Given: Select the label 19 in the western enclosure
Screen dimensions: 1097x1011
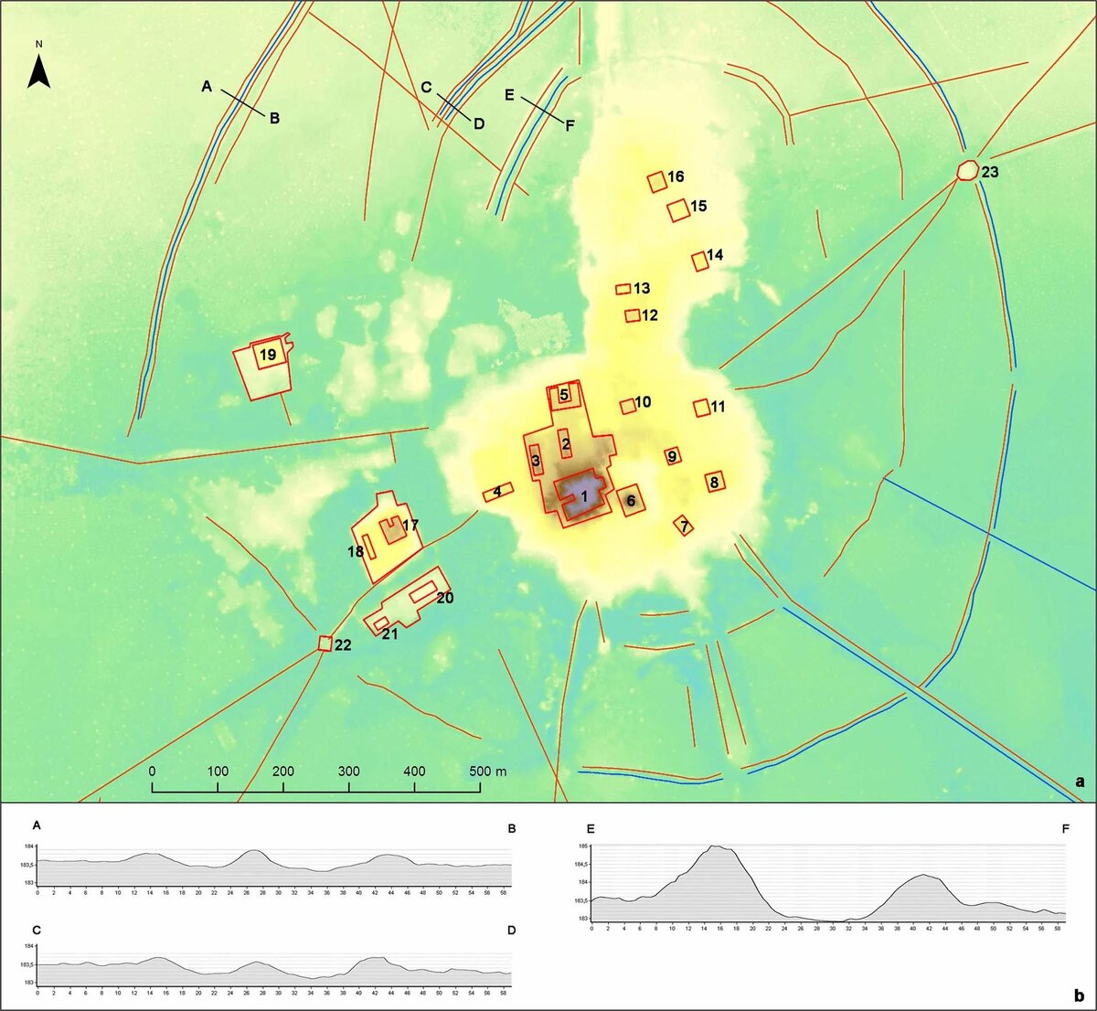Looking at the screenshot, I should [x=267, y=355].
